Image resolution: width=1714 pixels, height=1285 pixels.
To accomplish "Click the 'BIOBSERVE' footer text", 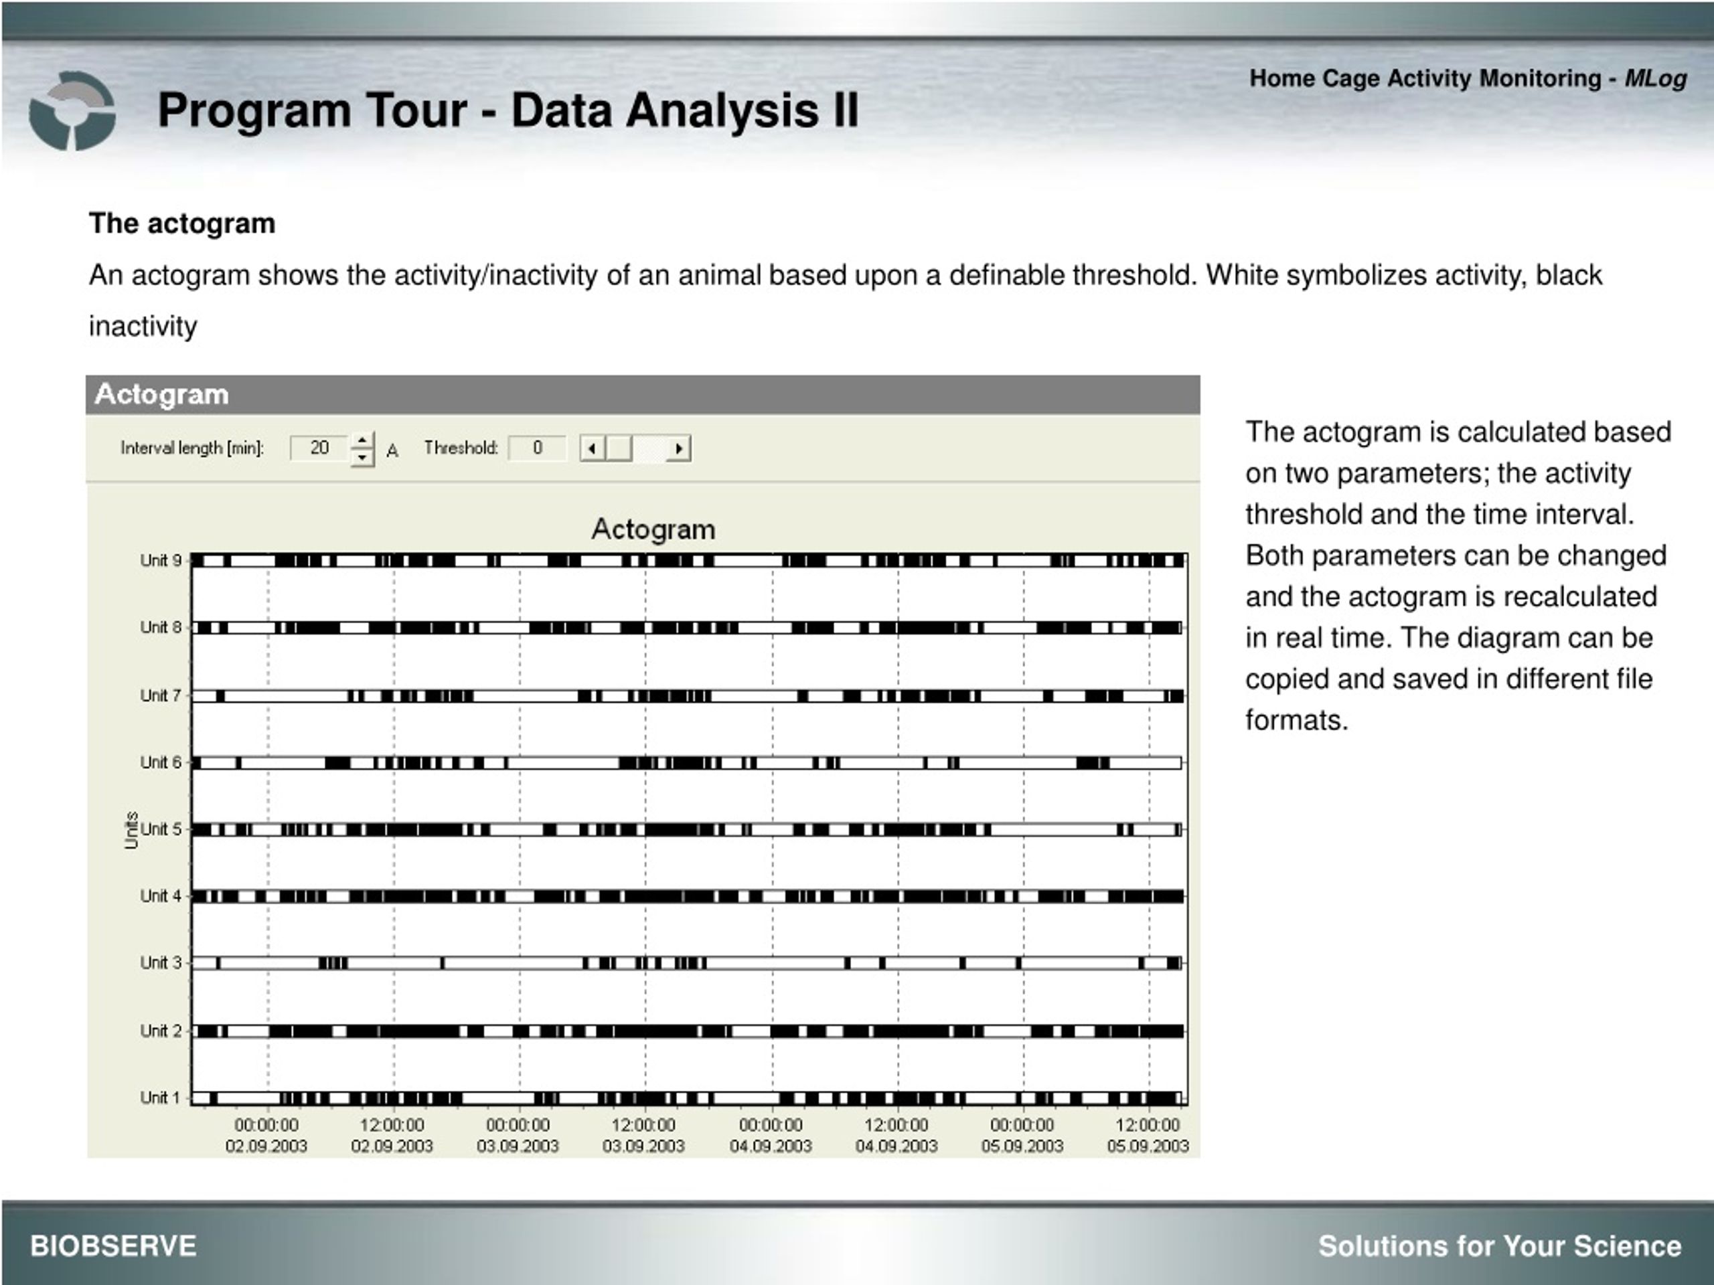I will [x=113, y=1246].
